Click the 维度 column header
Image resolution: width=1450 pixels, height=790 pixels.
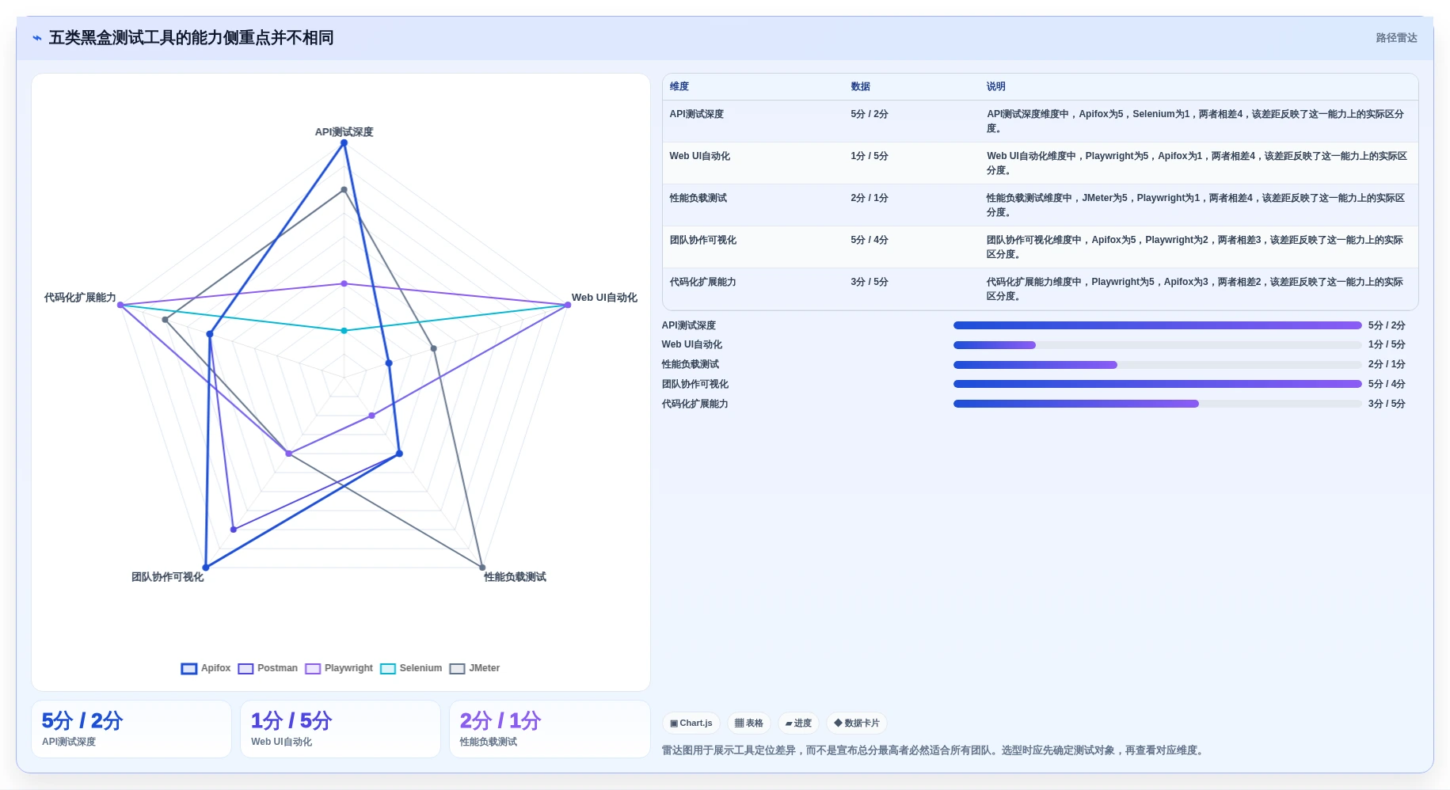pyautogui.click(x=679, y=86)
